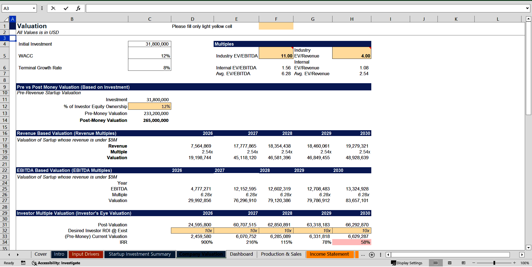Select the 2026 Desired Investor ROI 10x cell
This screenshot has width=532, height=267.
point(192,231)
